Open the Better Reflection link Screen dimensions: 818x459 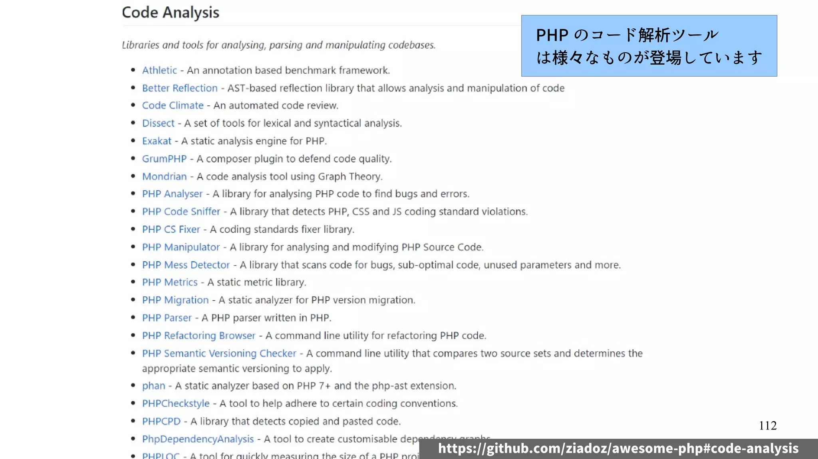tap(180, 88)
